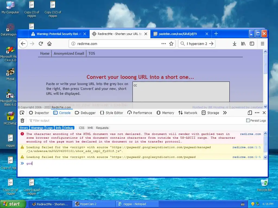The image size is (278, 208).
Task: Select the DataWagon desktop shortcut
Action: click(x=9, y=30)
